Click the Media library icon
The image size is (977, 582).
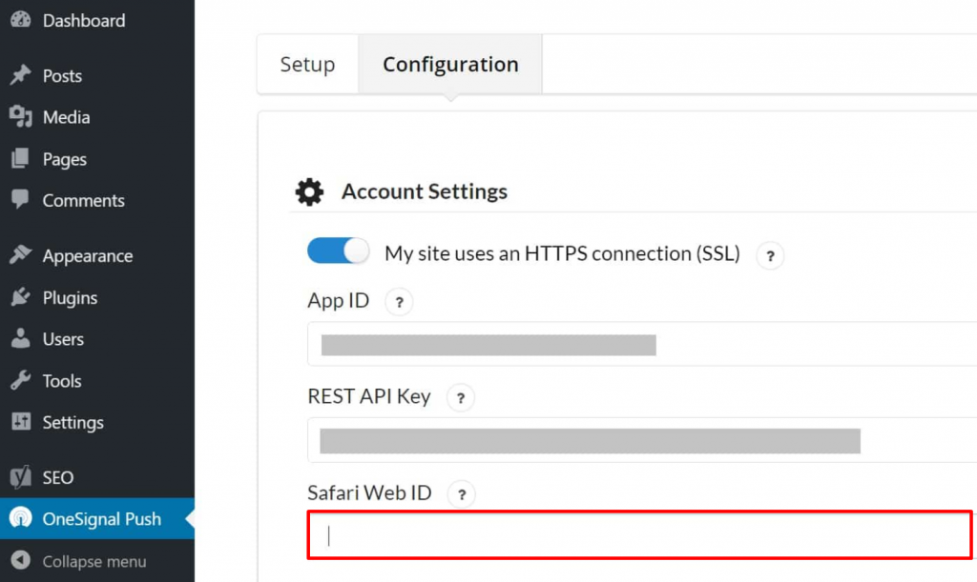coord(21,116)
